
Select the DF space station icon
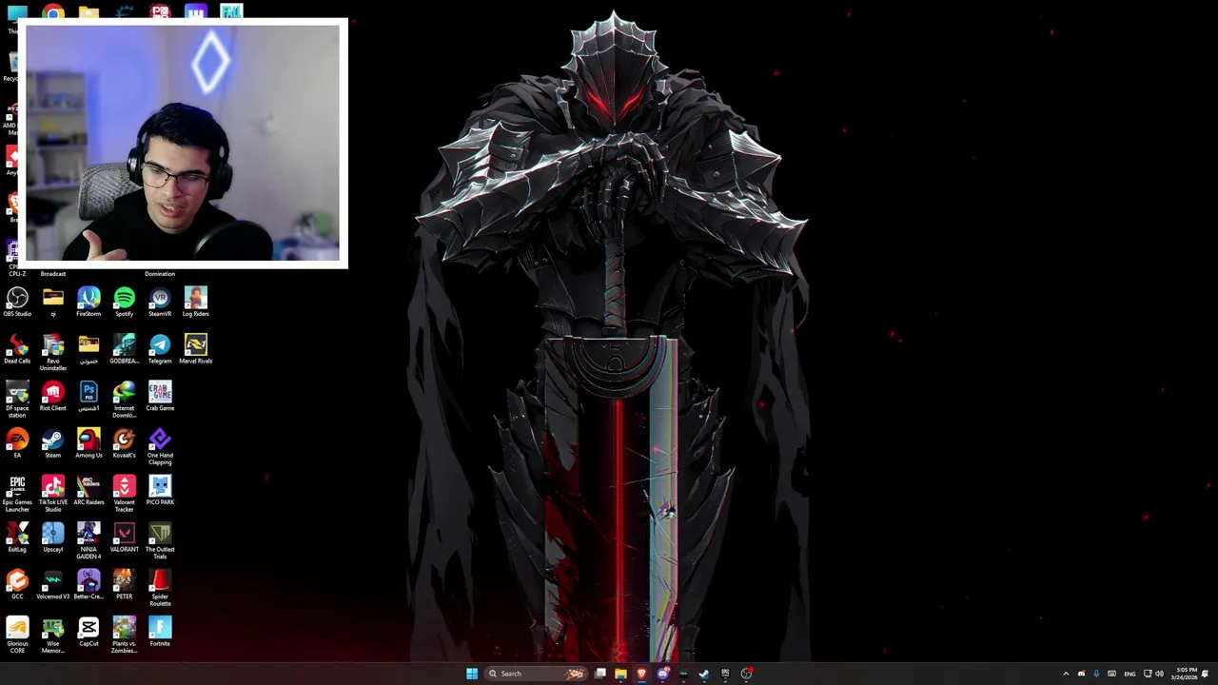click(x=17, y=397)
